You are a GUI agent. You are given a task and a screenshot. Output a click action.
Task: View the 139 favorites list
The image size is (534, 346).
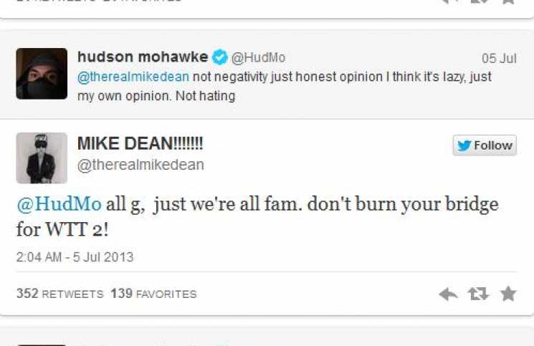click(x=153, y=294)
